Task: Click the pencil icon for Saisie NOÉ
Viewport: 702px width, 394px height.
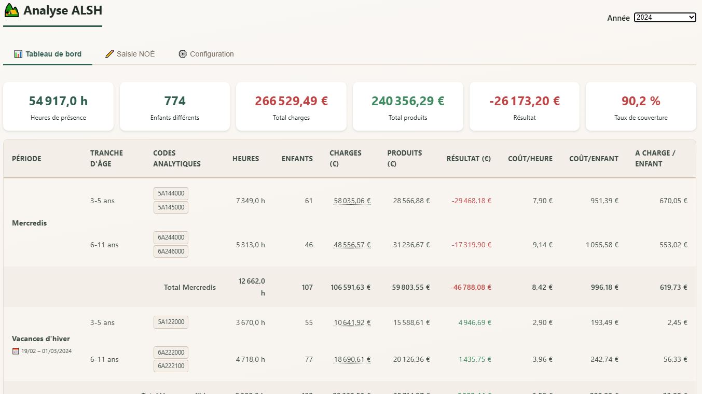Action: [109, 54]
